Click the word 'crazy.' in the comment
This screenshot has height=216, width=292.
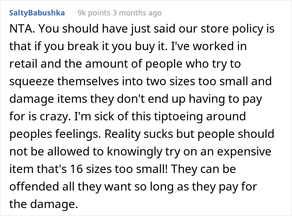click(55, 117)
